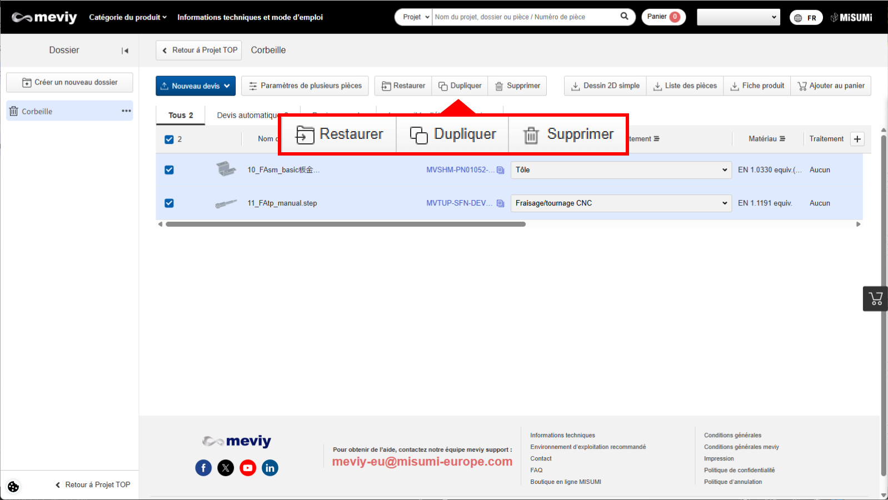Viewport: 888px width, 500px height.
Task: Open meviy YouTube channel icon
Action: [248, 468]
